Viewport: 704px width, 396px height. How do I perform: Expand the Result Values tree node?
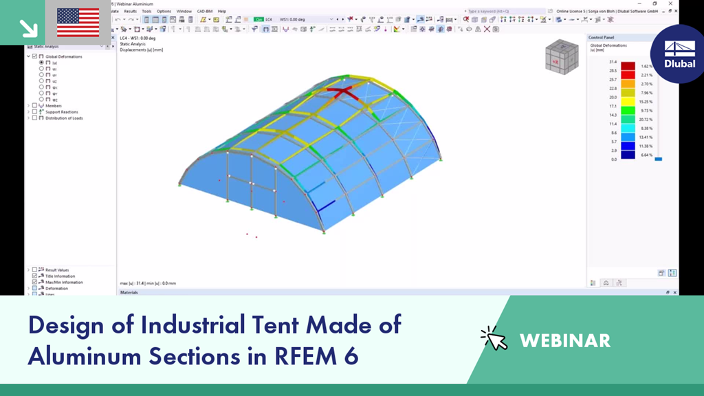pyautogui.click(x=28, y=269)
